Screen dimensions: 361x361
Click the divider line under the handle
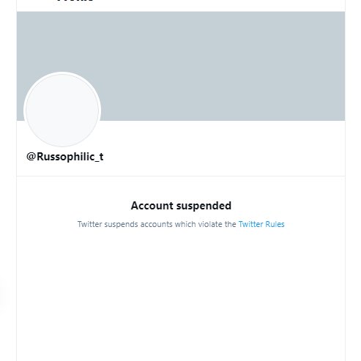[x=181, y=176]
